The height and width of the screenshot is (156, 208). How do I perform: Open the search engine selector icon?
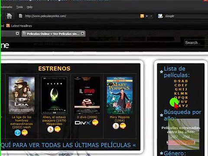(x=160, y=16)
